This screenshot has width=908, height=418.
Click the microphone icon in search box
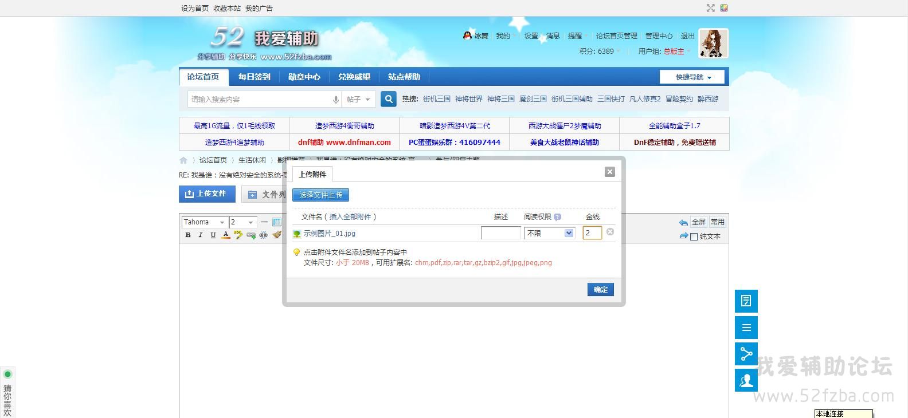click(336, 100)
